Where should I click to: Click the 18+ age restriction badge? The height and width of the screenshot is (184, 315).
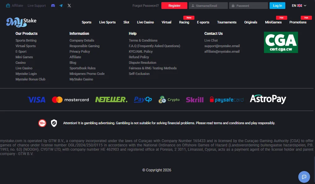tap(42, 123)
